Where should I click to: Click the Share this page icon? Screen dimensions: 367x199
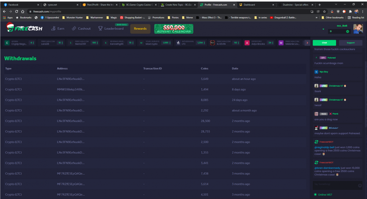(x=318, y=11)
